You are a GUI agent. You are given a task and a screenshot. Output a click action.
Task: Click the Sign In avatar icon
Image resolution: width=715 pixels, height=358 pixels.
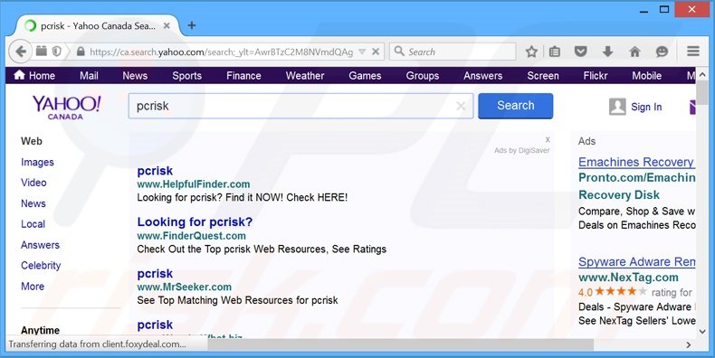(617, 107)
